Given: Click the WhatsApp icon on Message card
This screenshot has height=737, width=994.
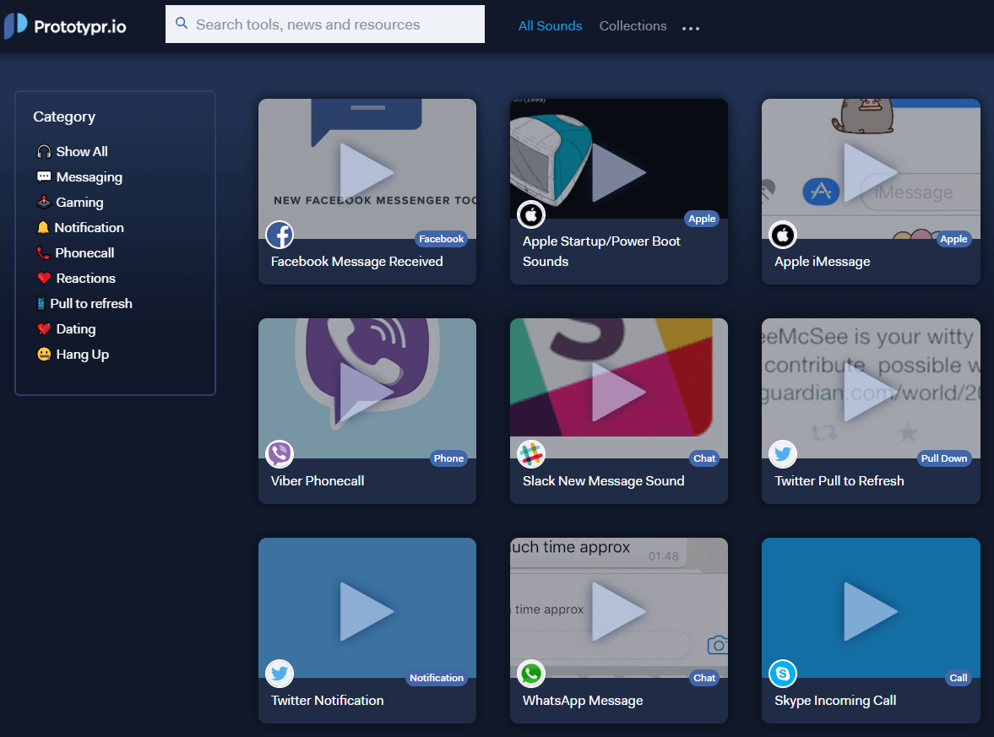Looking at the screenshot, I should pos(531,673).
